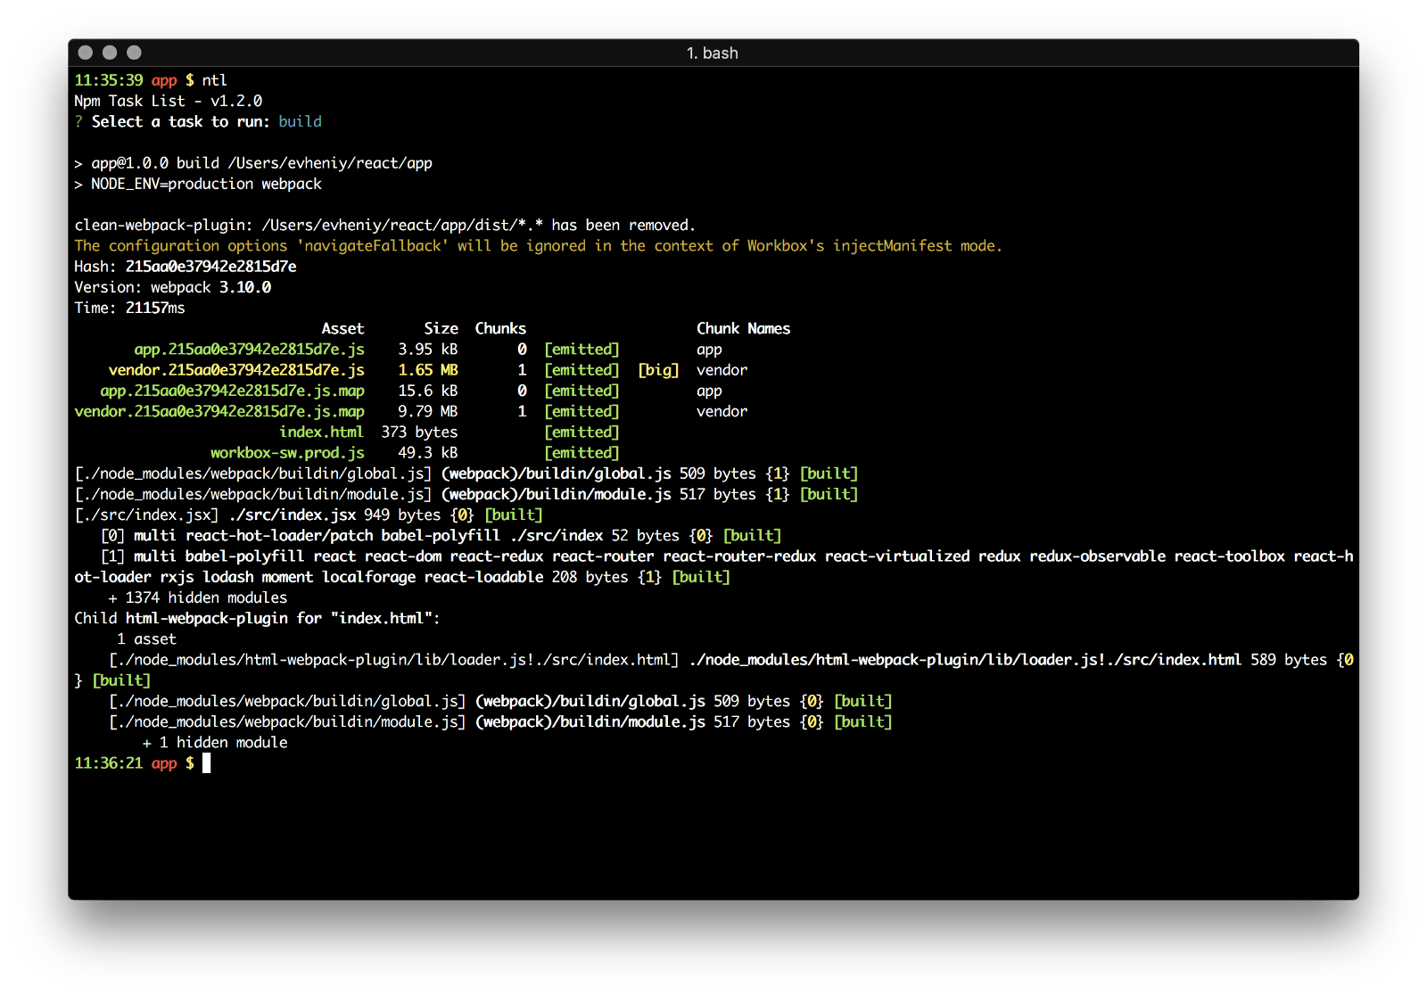Click the "NODE_ENV=production webpack" command line
This screenshot has width=1427, height=997.
[205, 184]
